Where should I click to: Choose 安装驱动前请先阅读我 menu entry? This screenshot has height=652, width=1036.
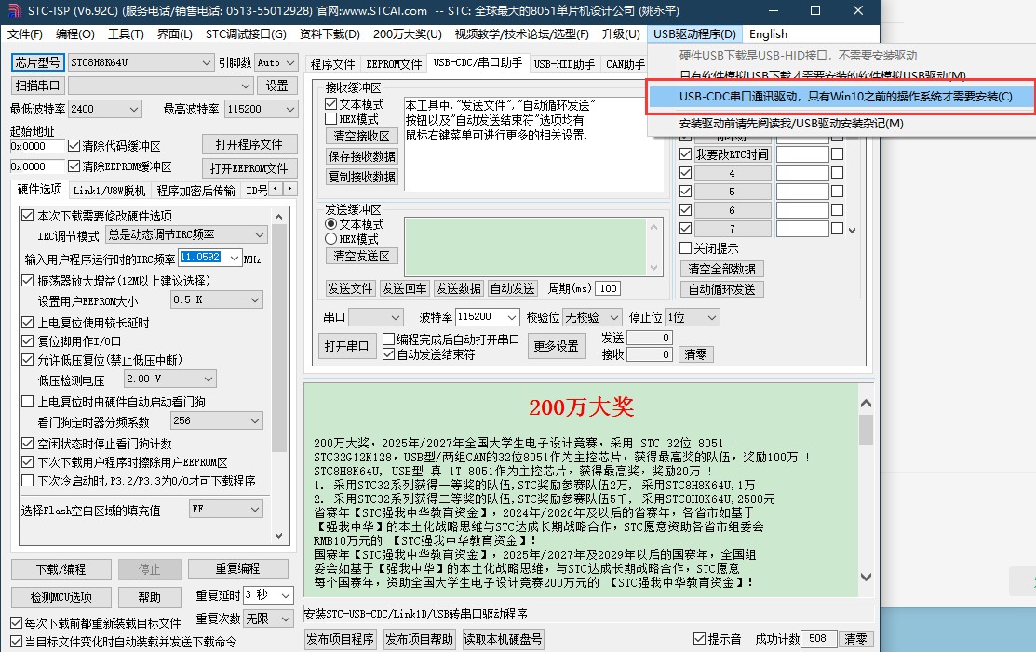click(791, 124)
